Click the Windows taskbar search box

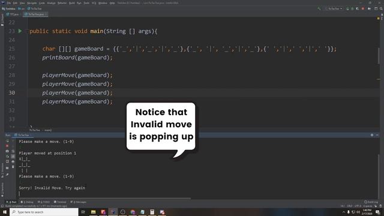click(44, 212)
